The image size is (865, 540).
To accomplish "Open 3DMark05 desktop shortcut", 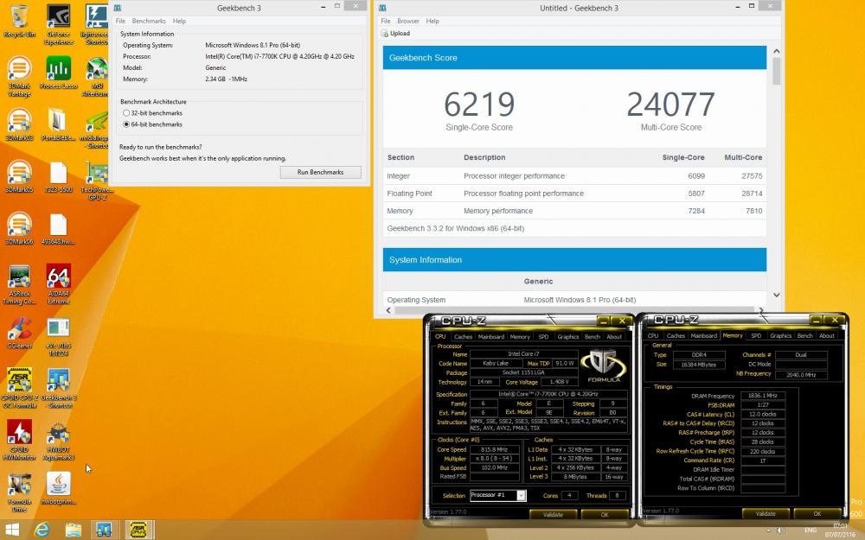I will [19, 176].
